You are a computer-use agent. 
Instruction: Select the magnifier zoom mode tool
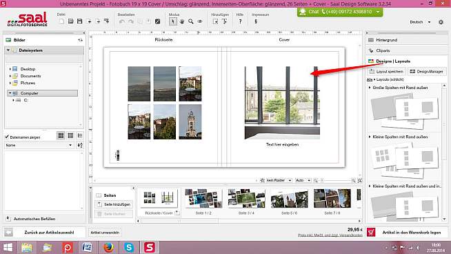191,21
